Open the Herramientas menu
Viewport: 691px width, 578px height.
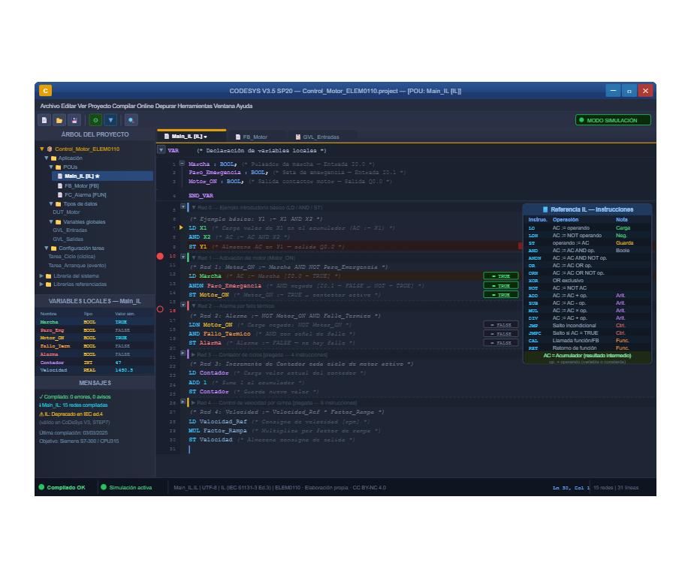[195, 106]
